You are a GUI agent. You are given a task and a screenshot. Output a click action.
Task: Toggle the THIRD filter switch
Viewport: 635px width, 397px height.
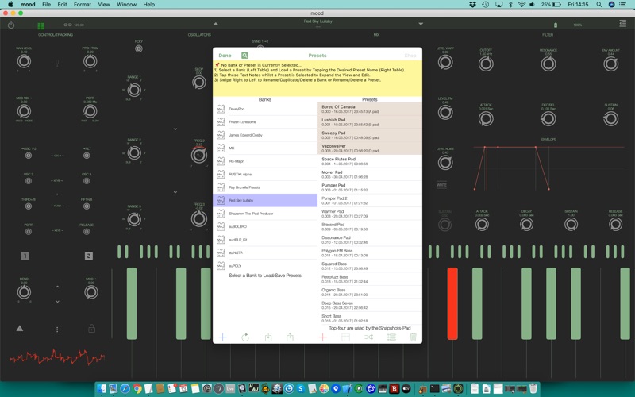pos(29,206)
